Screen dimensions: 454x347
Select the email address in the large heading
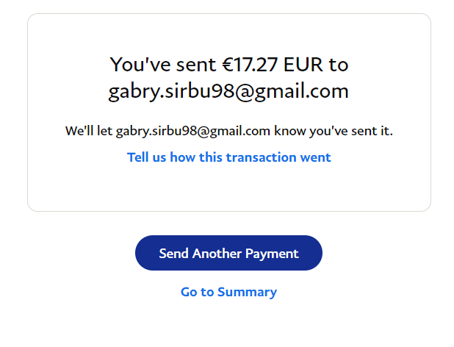coord(228,92)
